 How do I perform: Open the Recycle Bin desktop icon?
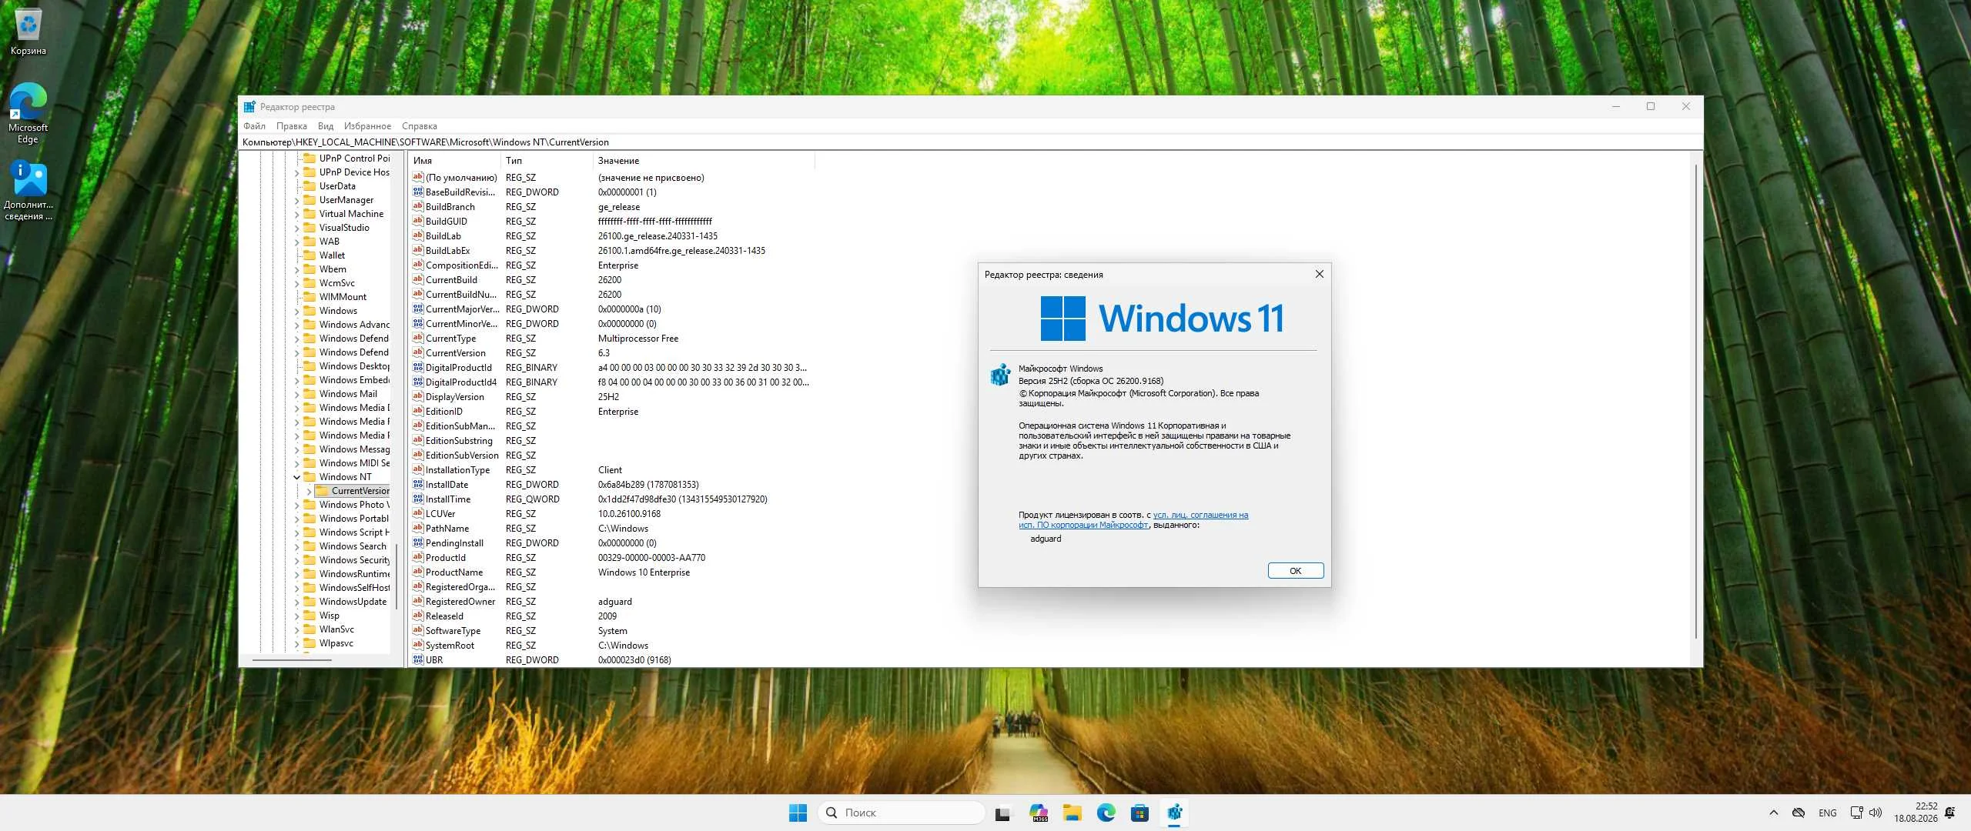coord(28,31)
